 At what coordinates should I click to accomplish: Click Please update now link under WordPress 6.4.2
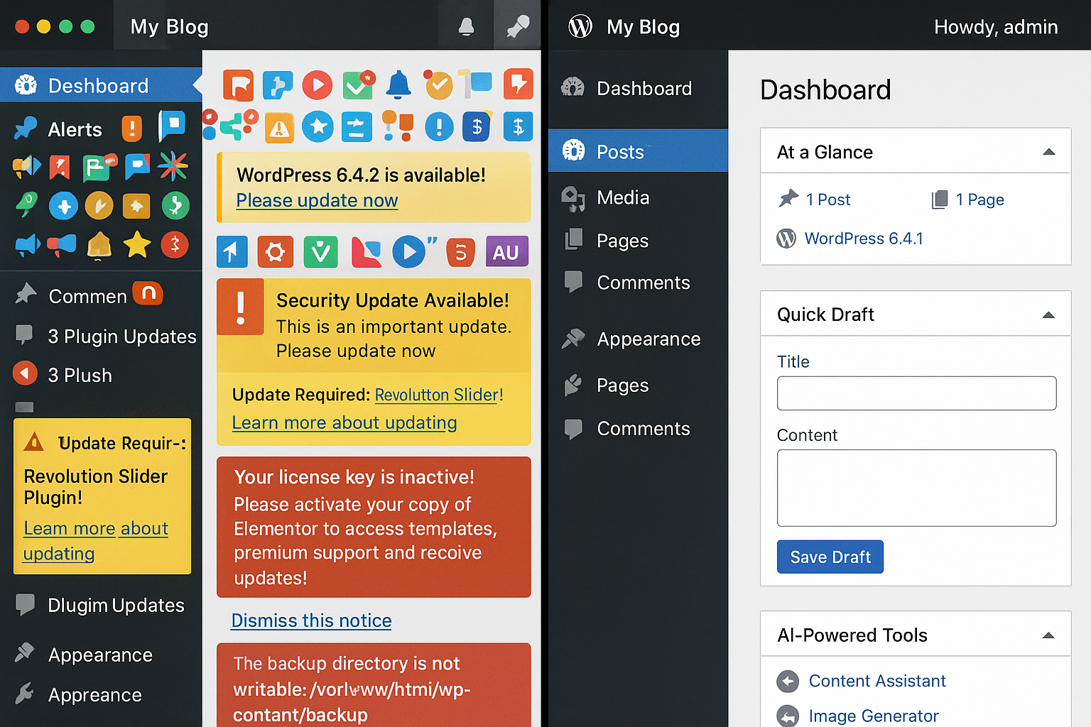point(317,201)
